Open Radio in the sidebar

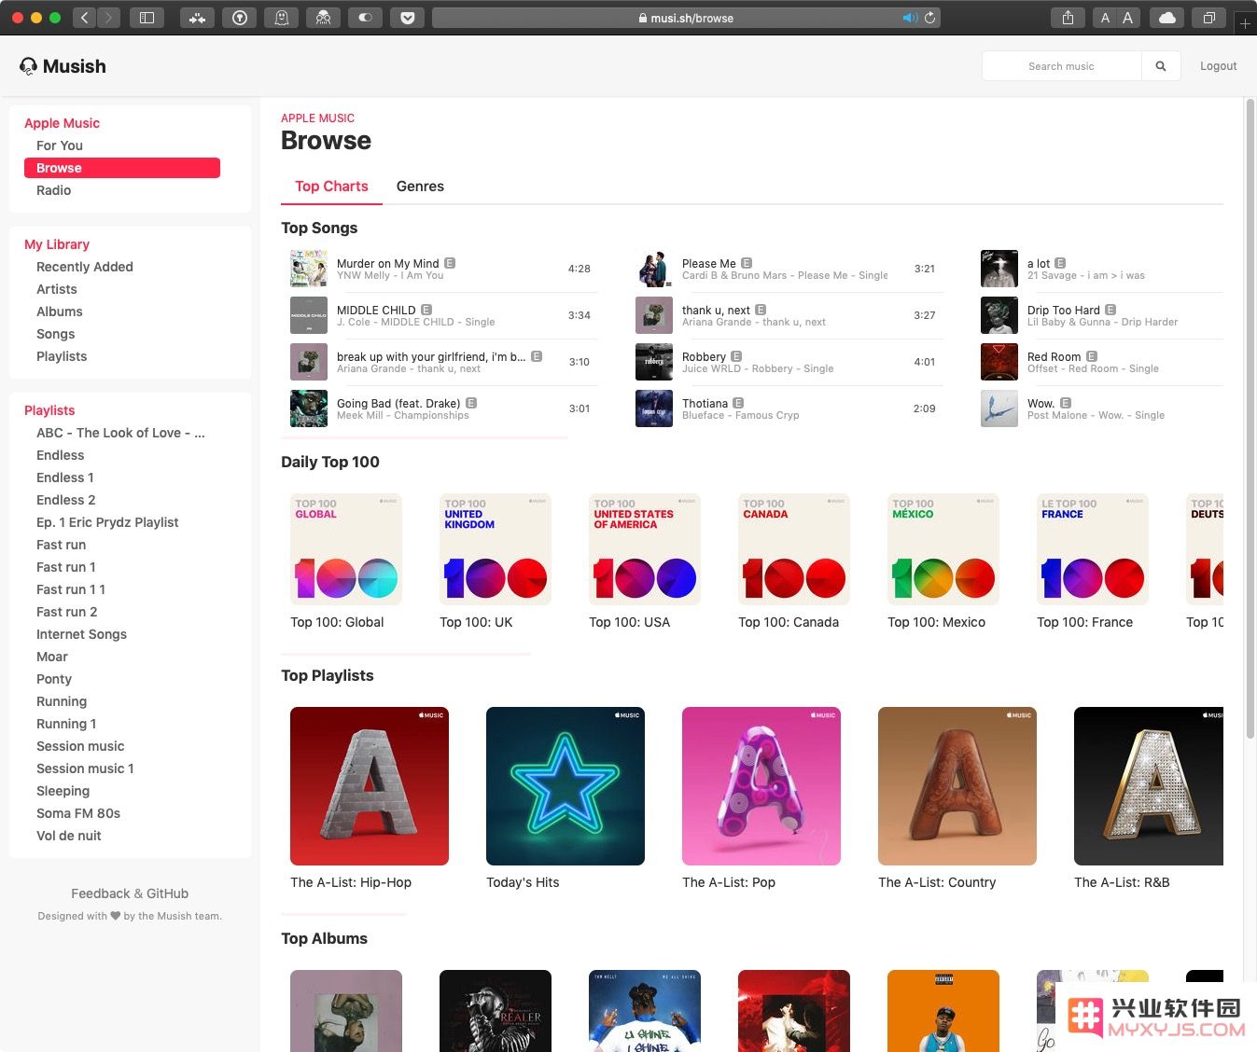(x=53, y=190)
